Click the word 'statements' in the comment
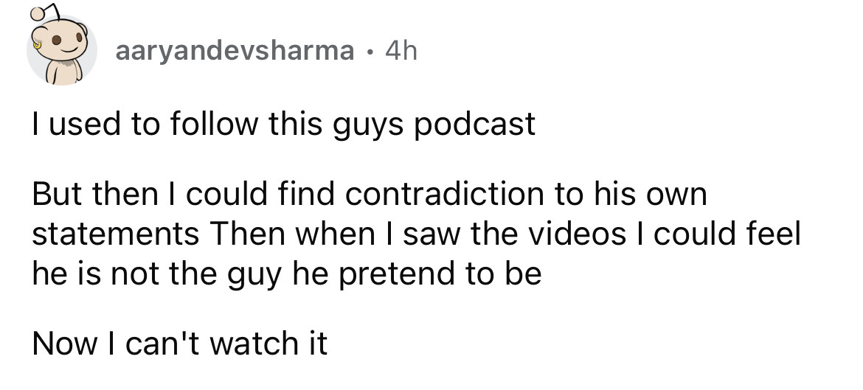This screenshot has height=390, width=863. point(116,234)
